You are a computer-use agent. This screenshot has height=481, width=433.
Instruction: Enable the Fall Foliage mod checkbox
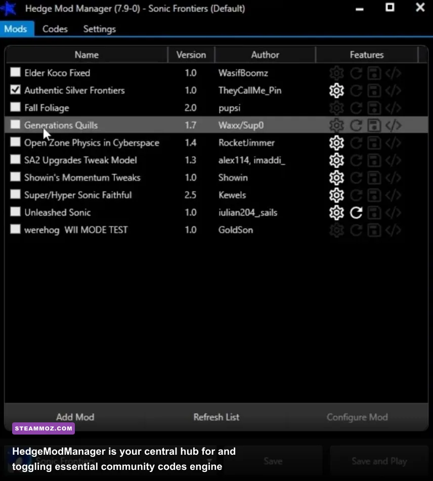pyautogui.click(x=15, y=107)
